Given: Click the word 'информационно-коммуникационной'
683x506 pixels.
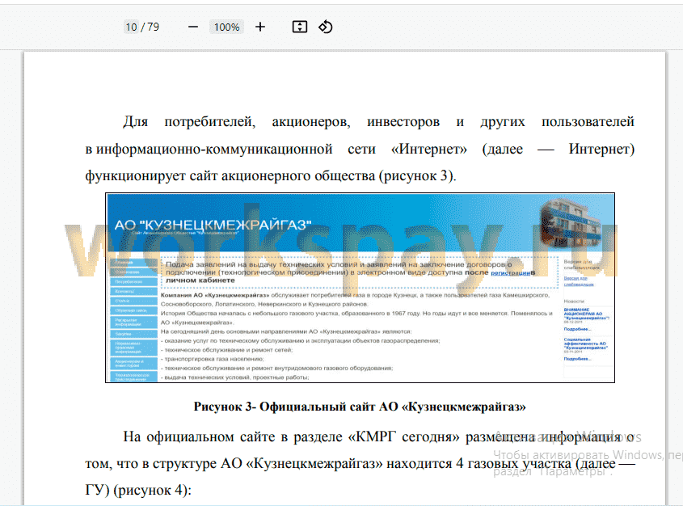Looking at the screenshot, I should coord(214,149).
